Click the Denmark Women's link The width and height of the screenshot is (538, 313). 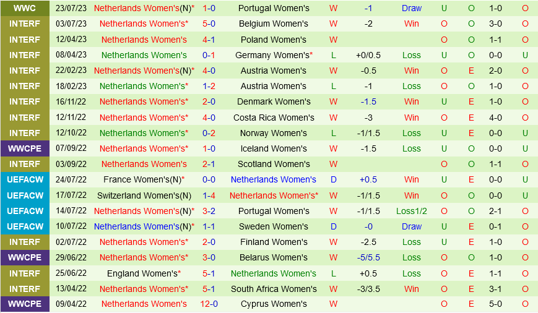(273, 101)
